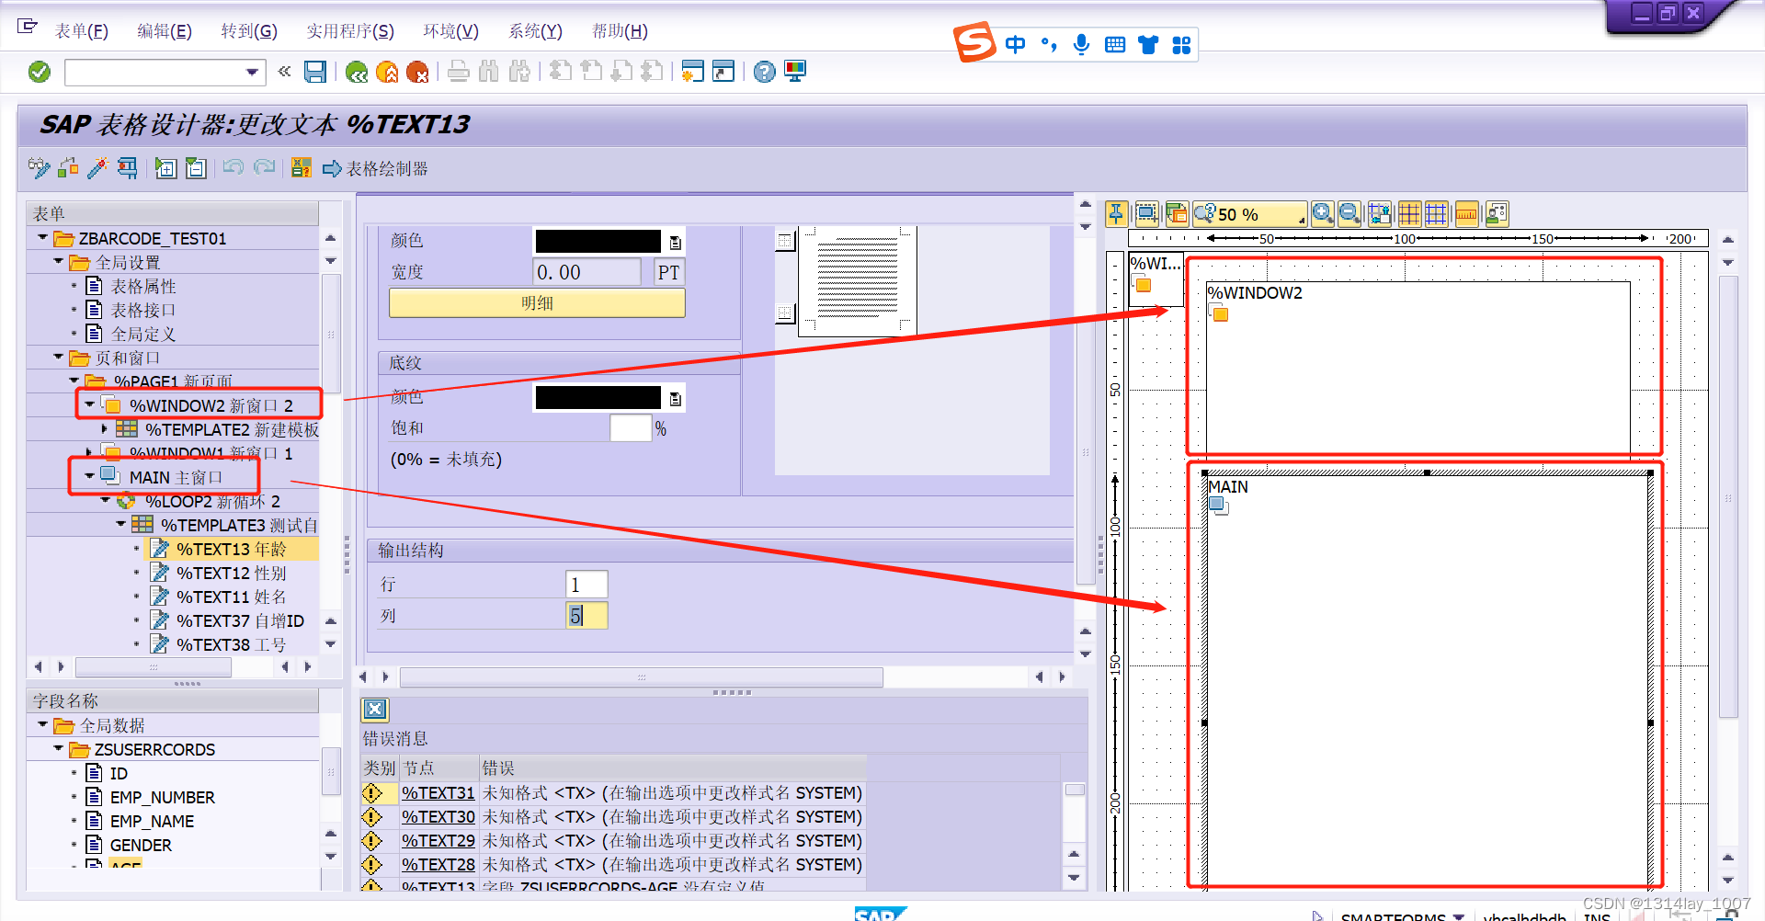Viewport: 1765px width, 921px height.
Task: Click the 表格绘制器 button
Action: click(375, 168)
